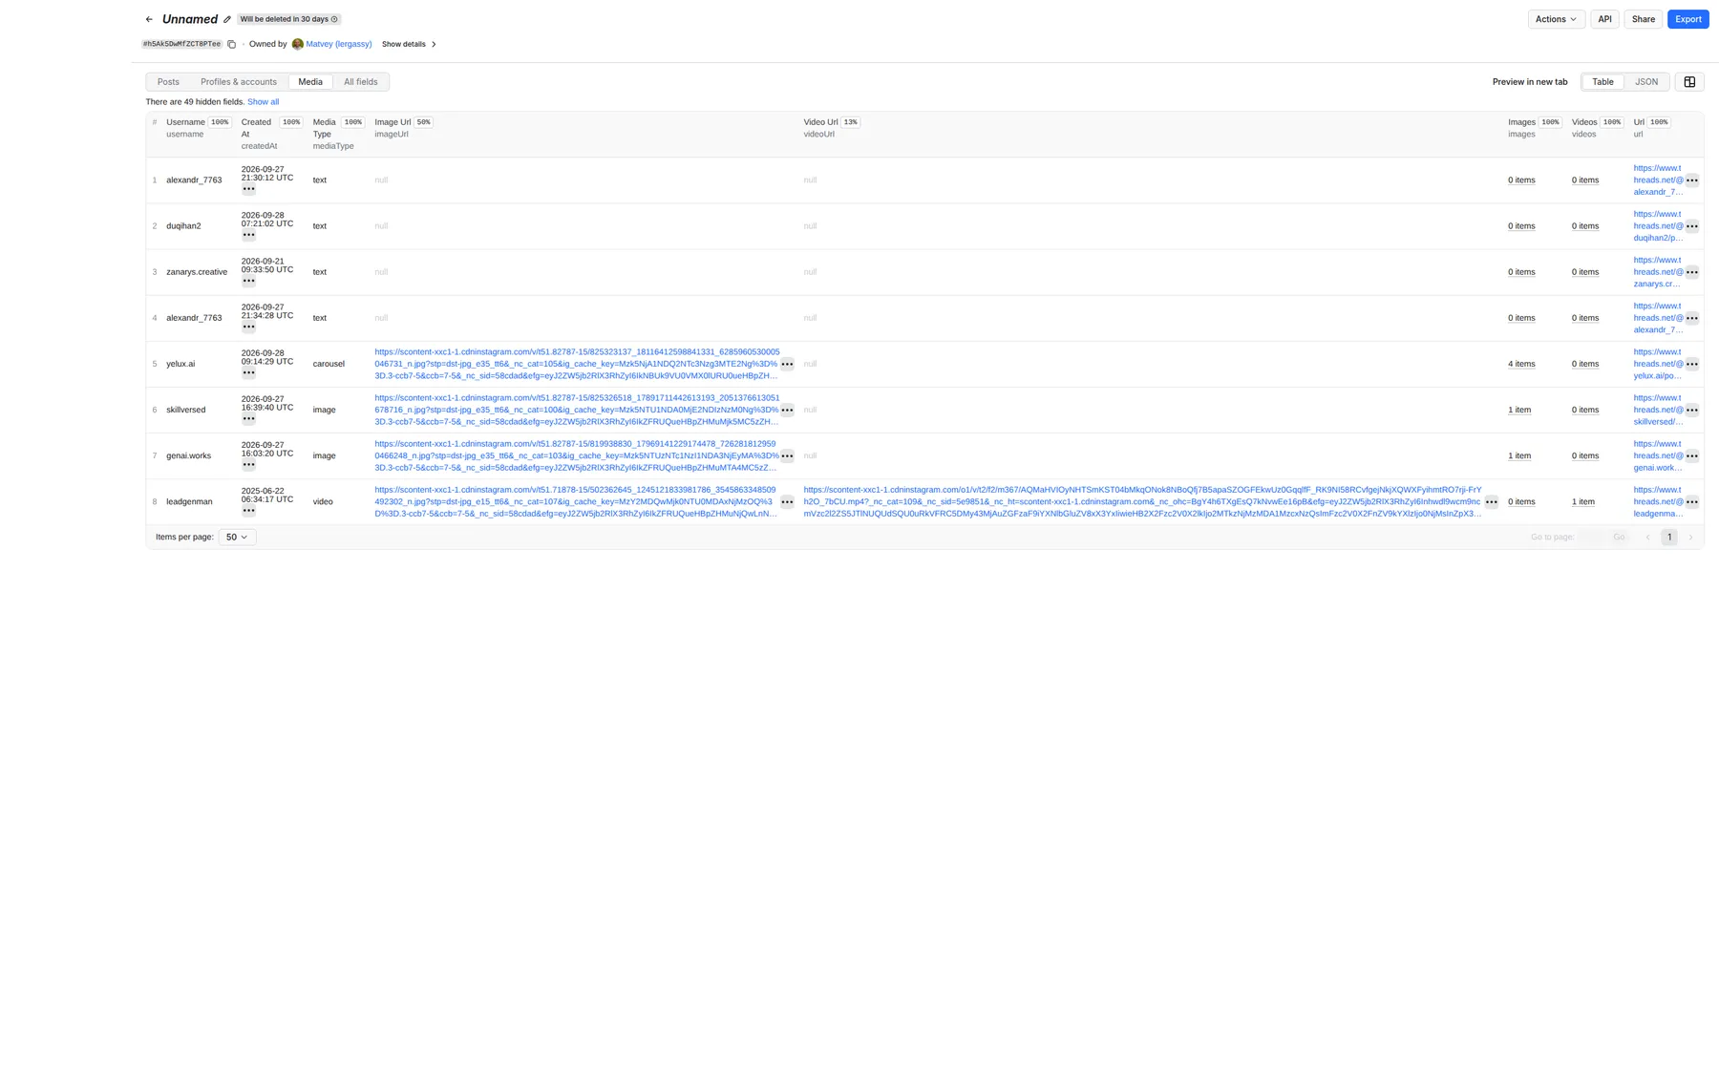Open ellipsis under zanarys.creative created date
The width and height of the screenshot is (1719, 1078).
(248, 281)
